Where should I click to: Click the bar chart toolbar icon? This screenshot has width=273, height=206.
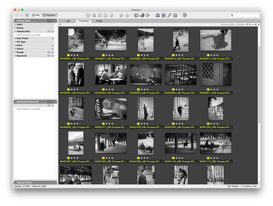click(142, 15)
